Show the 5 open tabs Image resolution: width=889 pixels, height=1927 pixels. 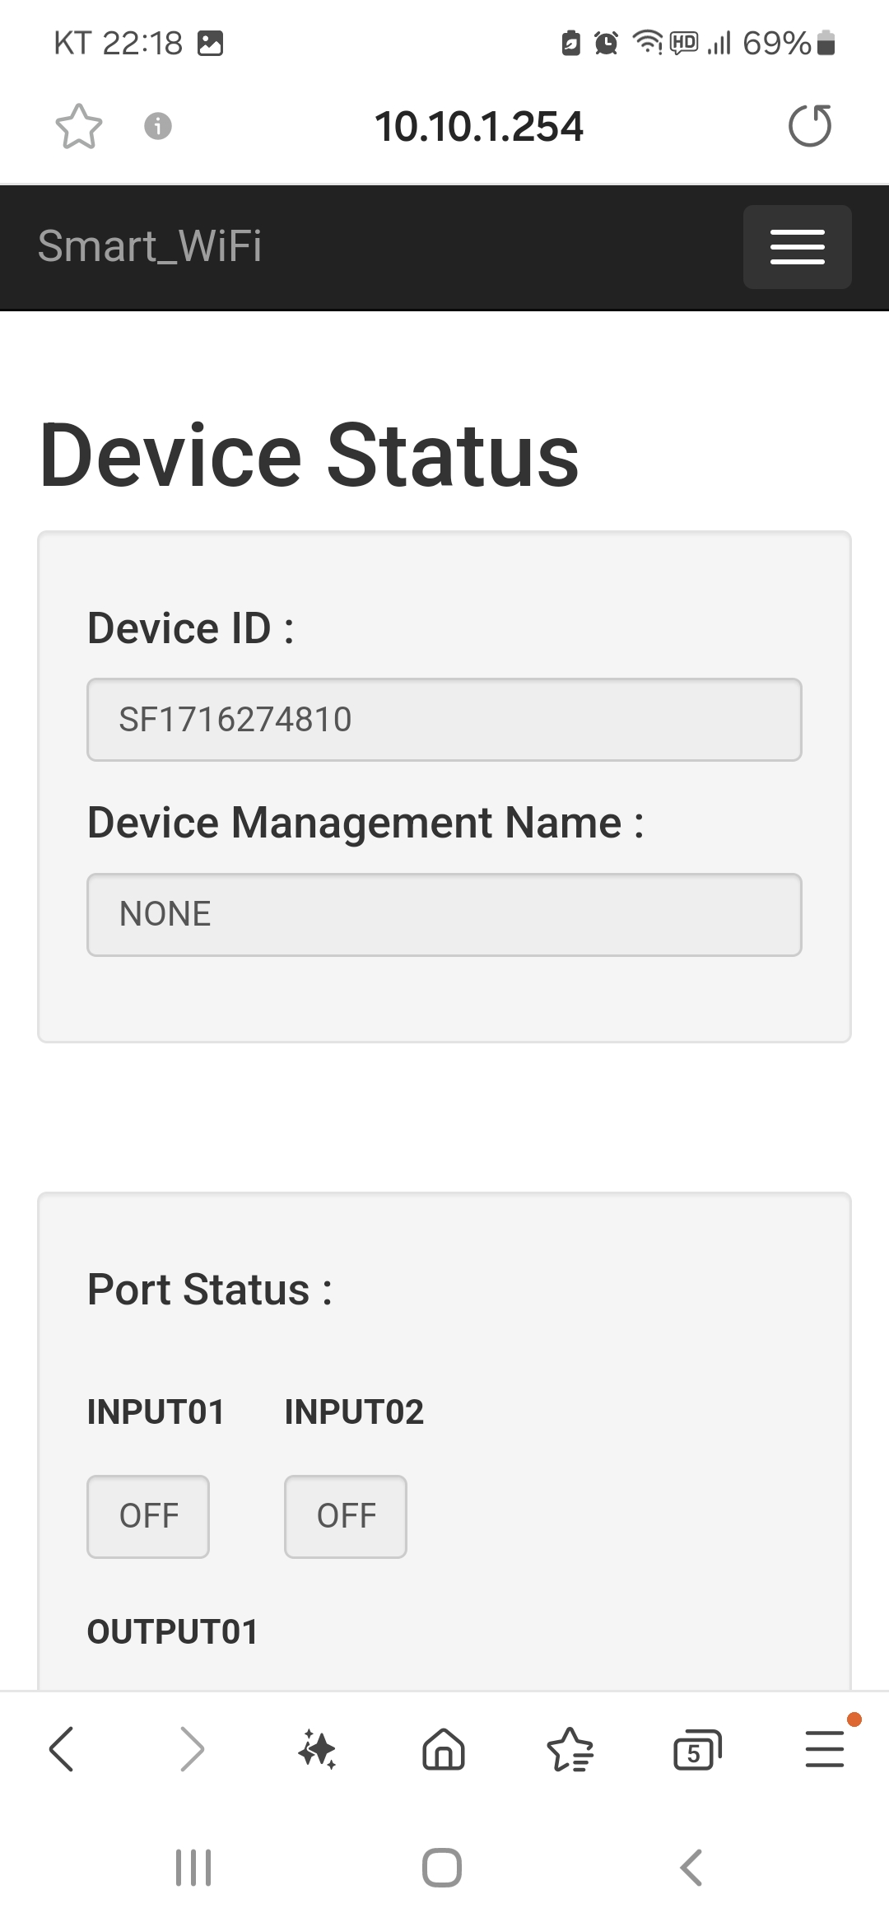(x=697, y=1749)
